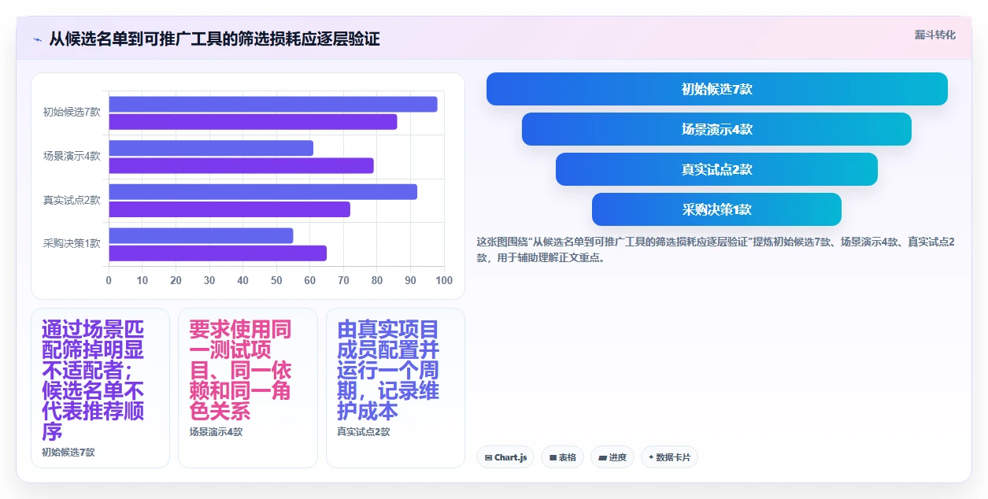Click the 初始候选7款 caption under the first card
Image resolution: width=988 pixels, height=499 pixels.
[68, 453]
